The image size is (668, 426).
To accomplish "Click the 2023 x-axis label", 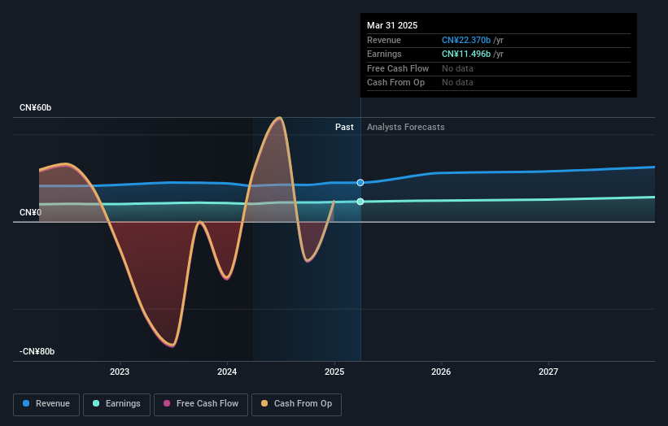I will click(120, 372).
